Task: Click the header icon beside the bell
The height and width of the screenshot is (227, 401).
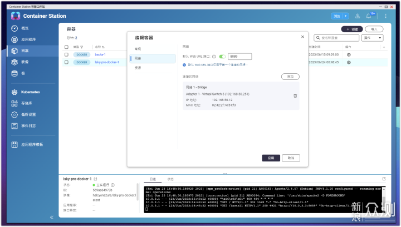Action: point(358,16)
